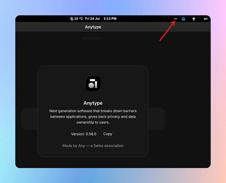This screenshot has height=183, width=226.
Task: Open the Fri 24 Jul date menu
Action: pyautogui.click(x=92, y=19)
